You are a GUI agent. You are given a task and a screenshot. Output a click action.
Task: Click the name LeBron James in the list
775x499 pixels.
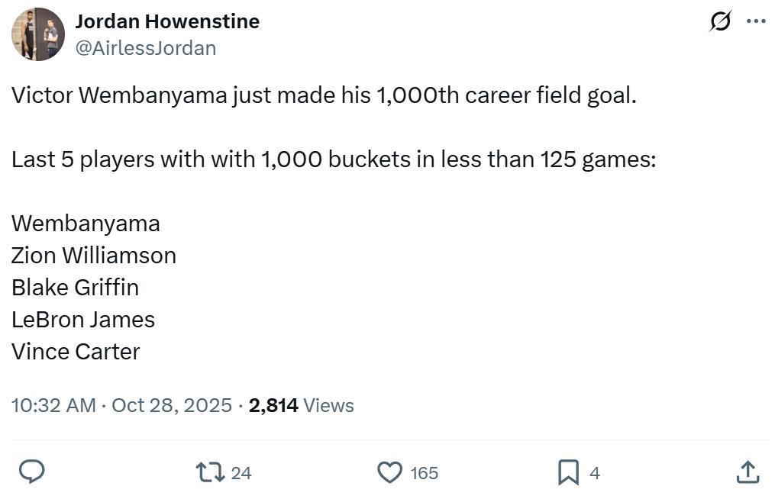click(x=83, y=320)
